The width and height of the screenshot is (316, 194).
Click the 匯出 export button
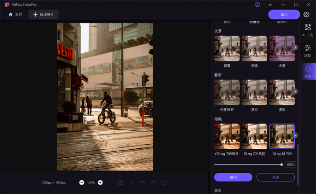(x=284, y=14)
